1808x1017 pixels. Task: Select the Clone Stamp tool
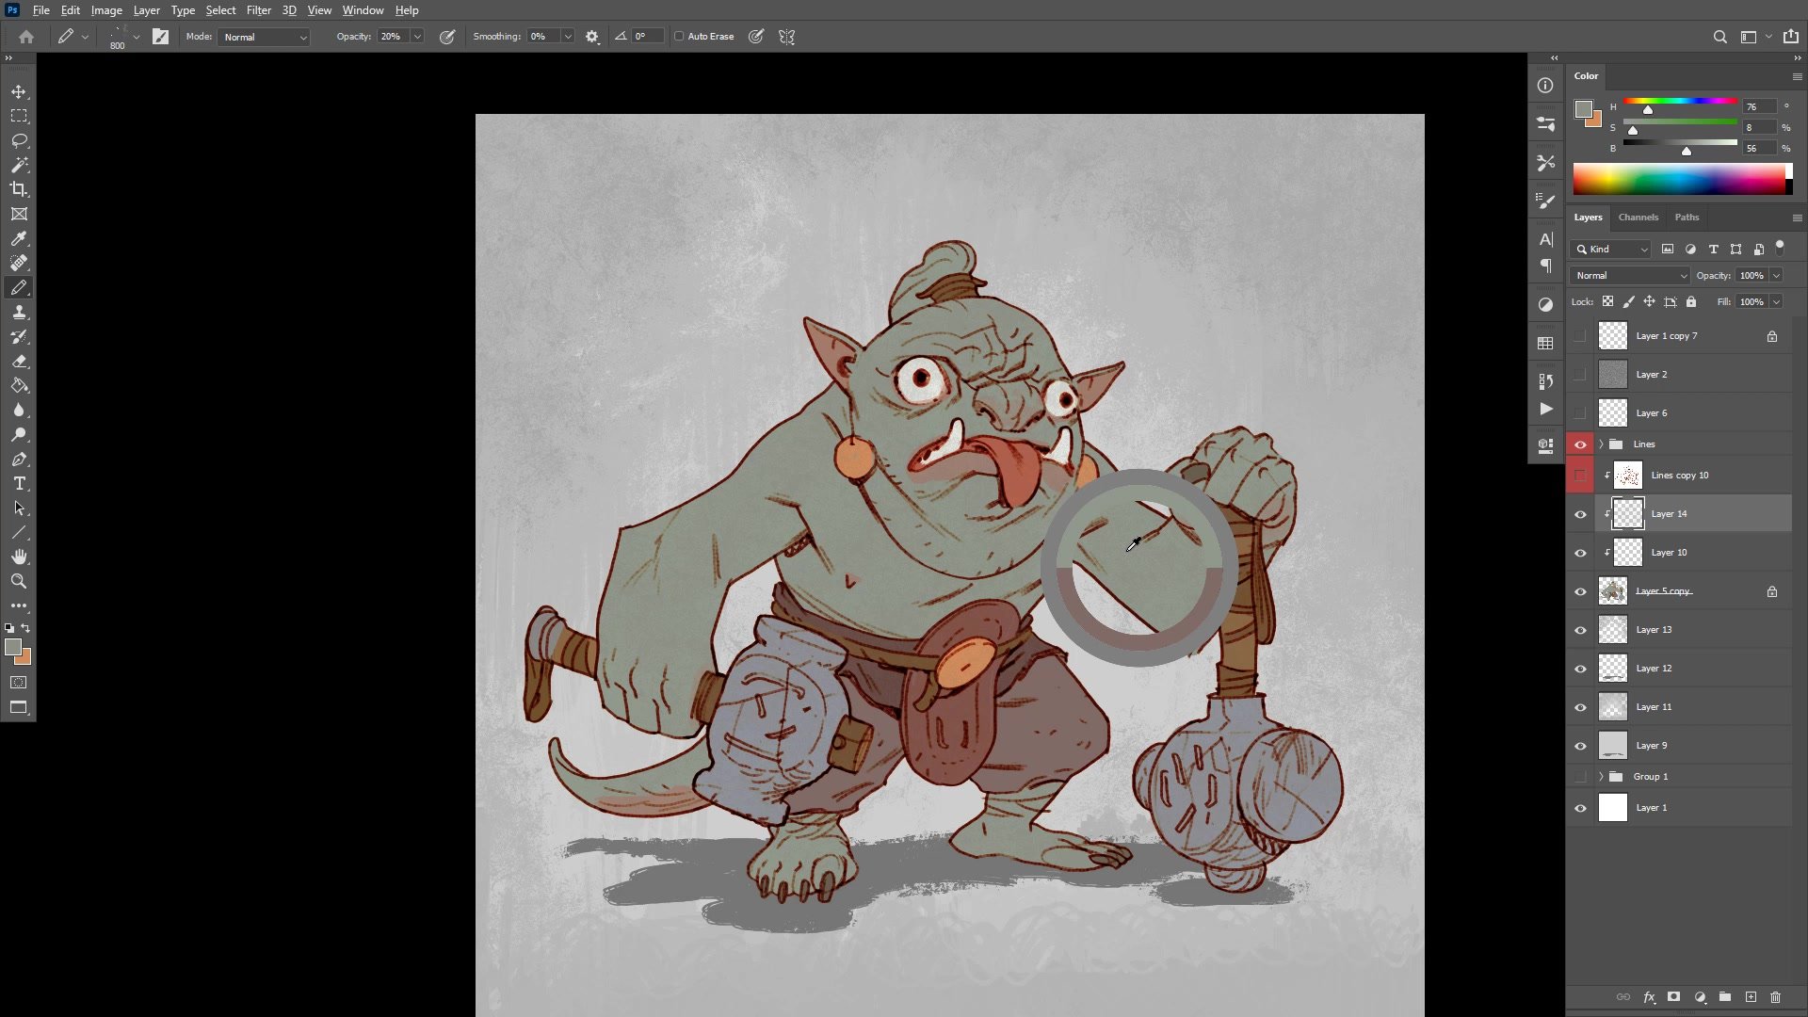(19, 312)
